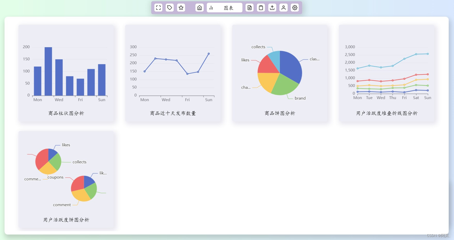Image resolution: width=454 pixels, height=240 pixels.
Task: Click the upload share icon
Action: 272,8
